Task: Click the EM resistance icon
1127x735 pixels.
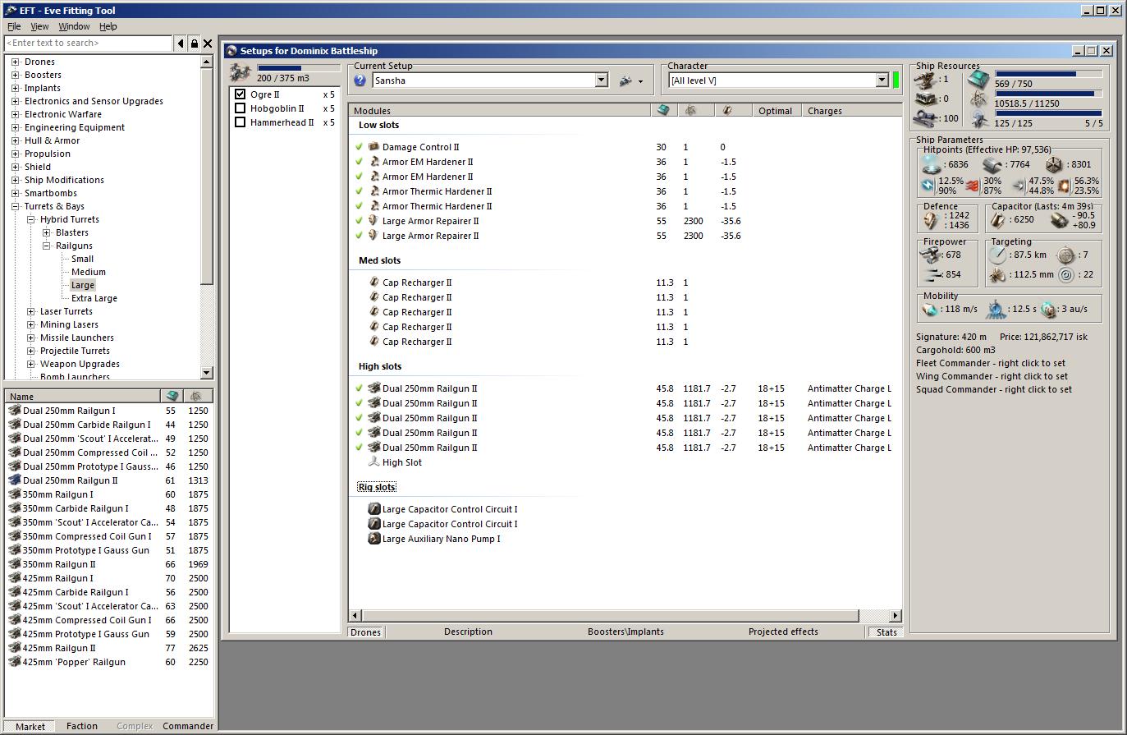Action: pyautogui.click(x=928, y=186)
